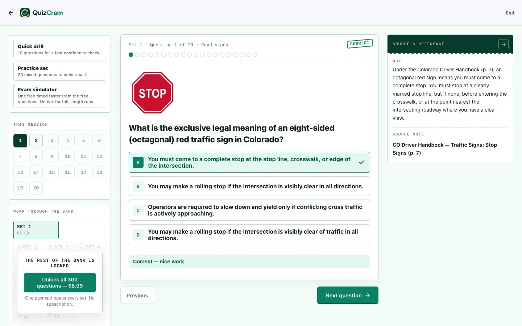Click locked Set 2 tile
This screenshot has height=326, width=522.
[28, 247]
